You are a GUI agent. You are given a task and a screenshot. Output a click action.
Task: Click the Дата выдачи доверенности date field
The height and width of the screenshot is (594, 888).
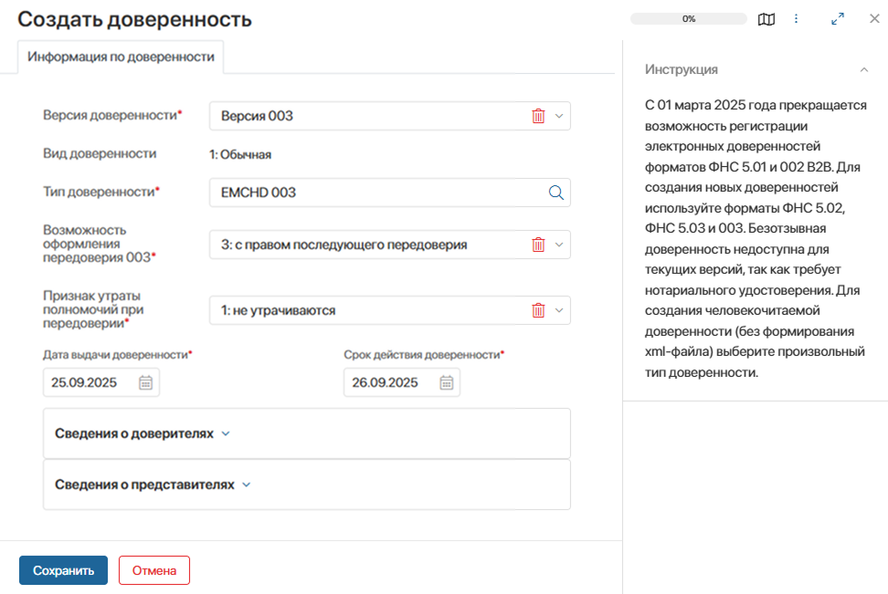point(90,382)
